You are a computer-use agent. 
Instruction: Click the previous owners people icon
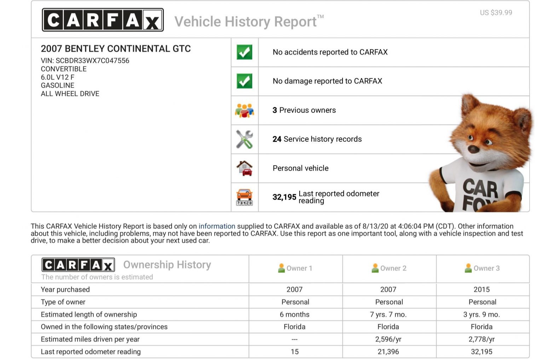click(x=244, y=110)
